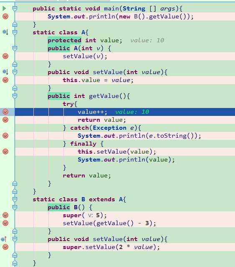This screenshot has width=235, height=267.
Task: Collapse static class A fold marker
Action: (15, 32)
